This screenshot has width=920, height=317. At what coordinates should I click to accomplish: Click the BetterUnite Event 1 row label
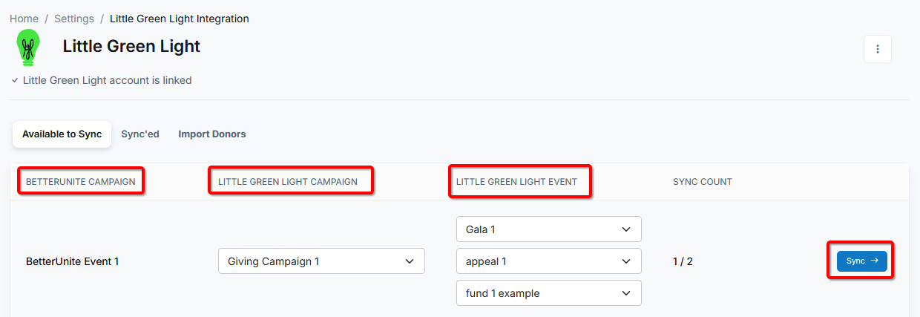point(73,261)
